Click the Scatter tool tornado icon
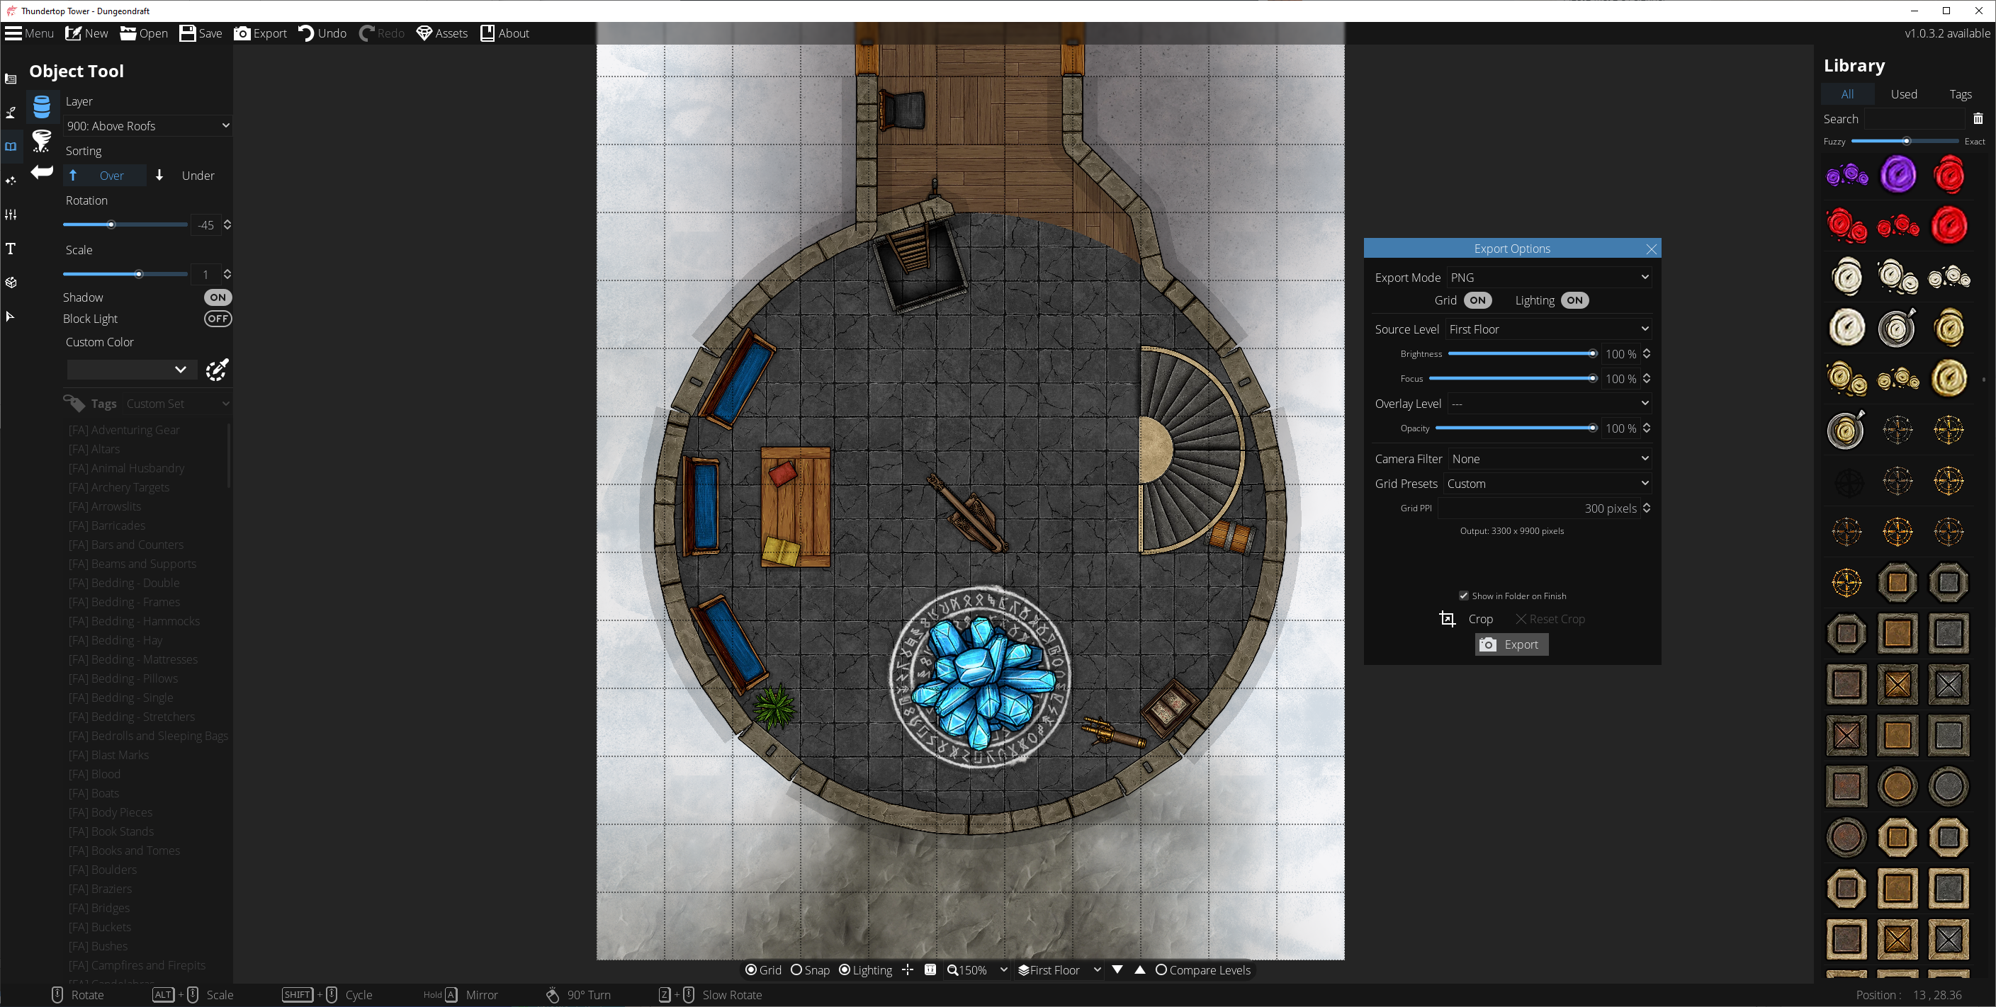The image size is (1996, 1007). click(42, 140)
